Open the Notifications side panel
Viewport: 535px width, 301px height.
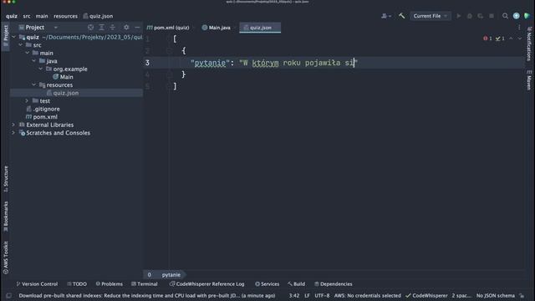click(529, 43)
